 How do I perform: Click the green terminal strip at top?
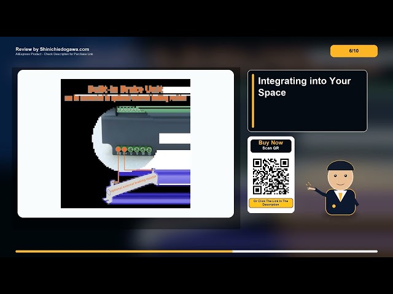(153, 109)
